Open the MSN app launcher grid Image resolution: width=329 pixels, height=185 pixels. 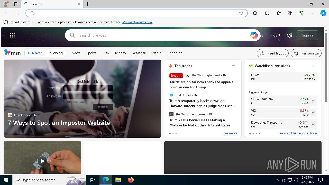tap(12, 35)
